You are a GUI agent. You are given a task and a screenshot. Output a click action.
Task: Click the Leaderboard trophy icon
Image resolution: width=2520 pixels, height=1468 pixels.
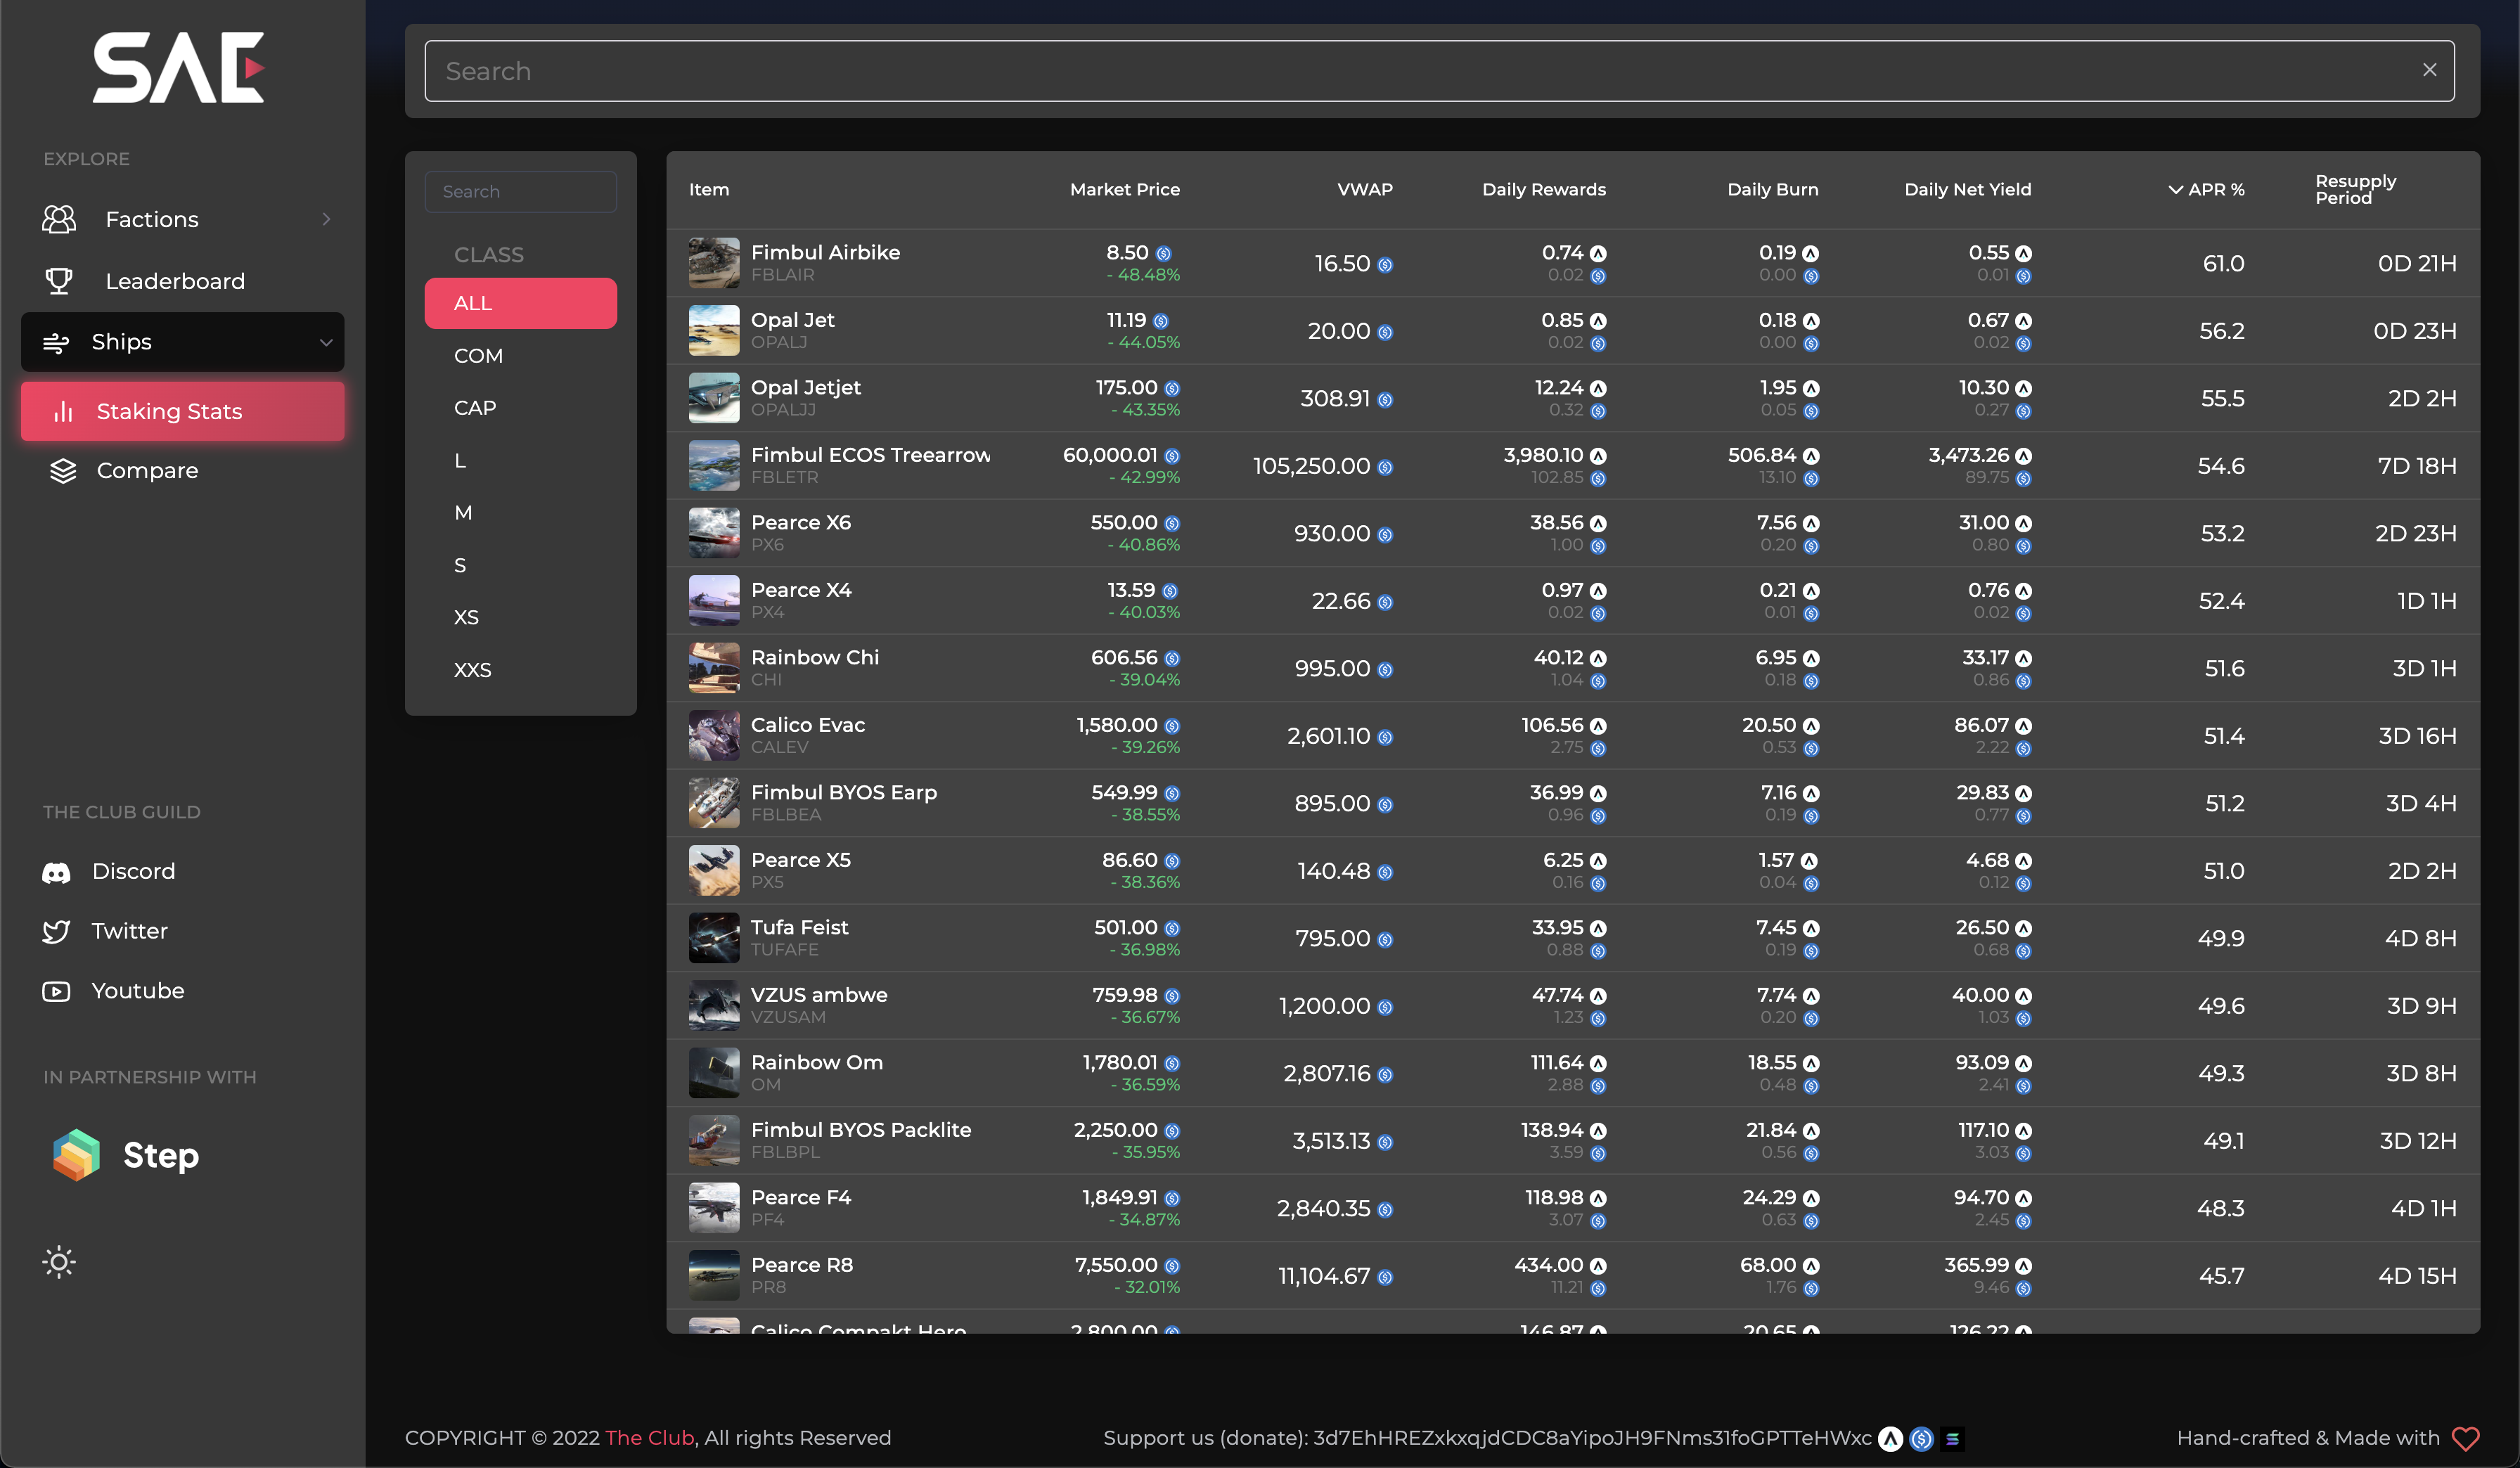coord(59,281)
